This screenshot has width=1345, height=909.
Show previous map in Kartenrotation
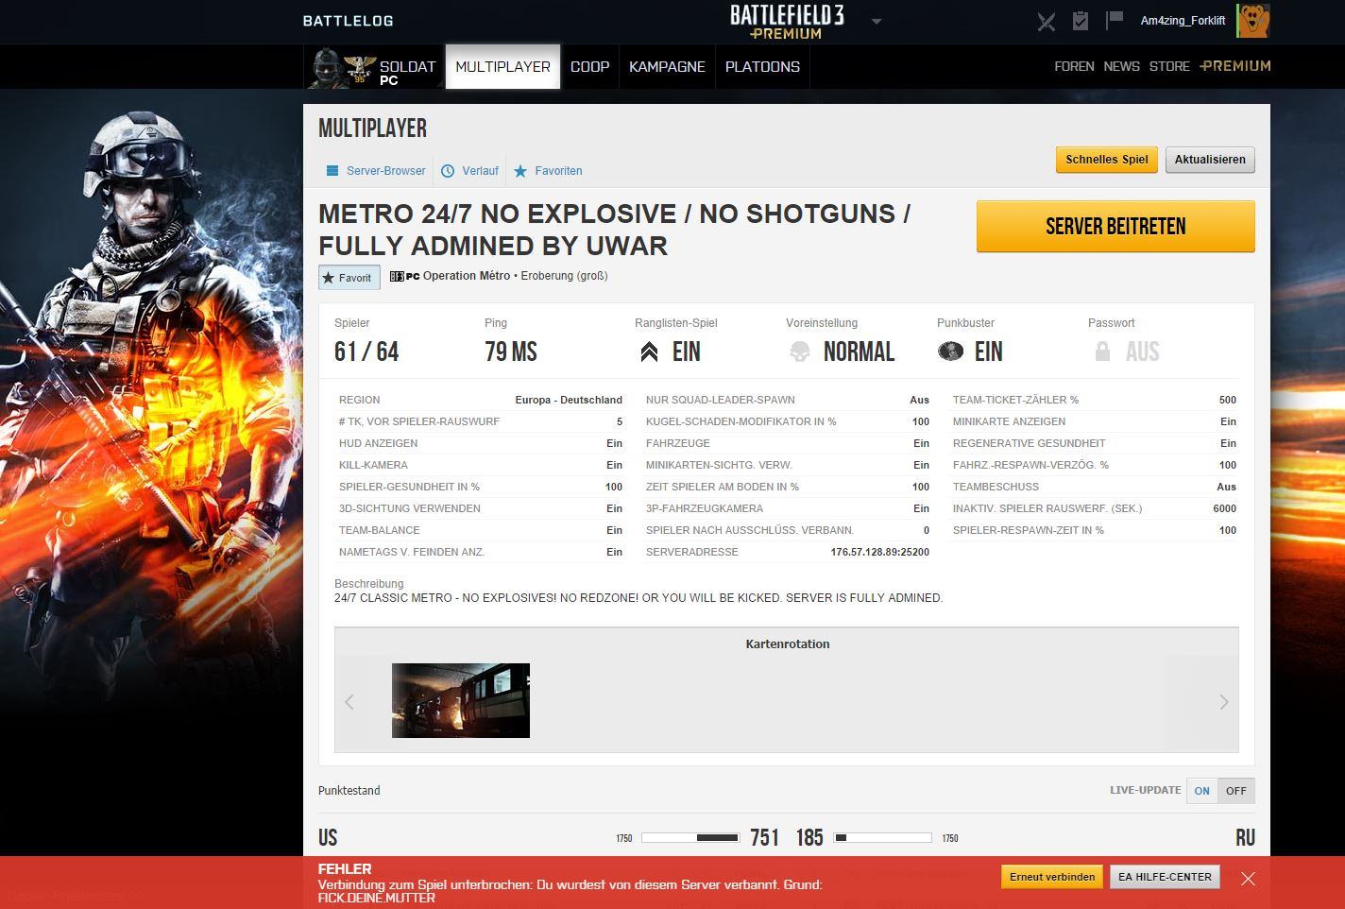pos(349,702)
